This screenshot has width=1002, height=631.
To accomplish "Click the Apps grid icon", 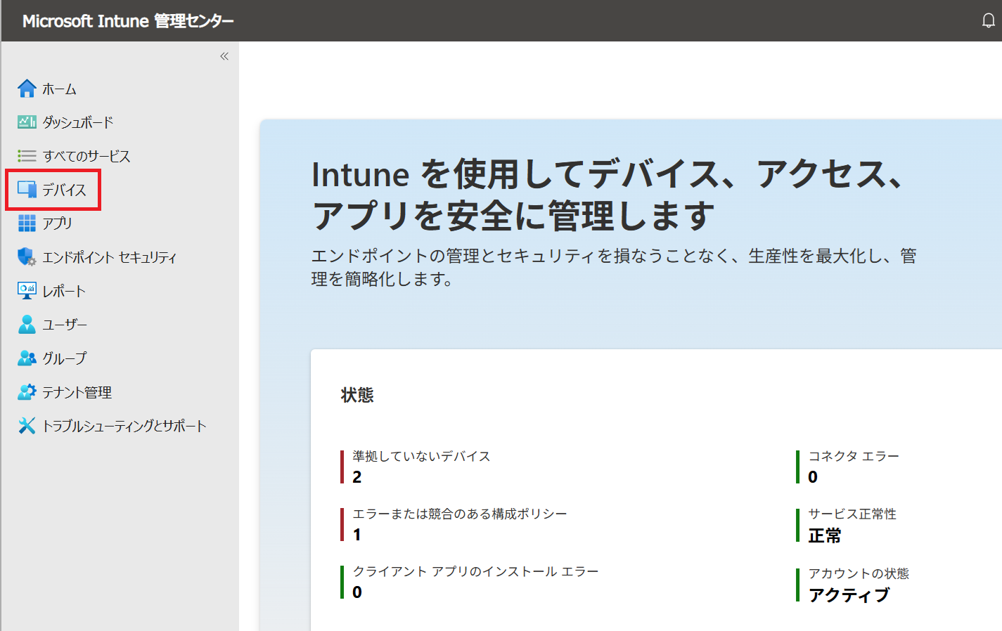I will coord(27,223).
